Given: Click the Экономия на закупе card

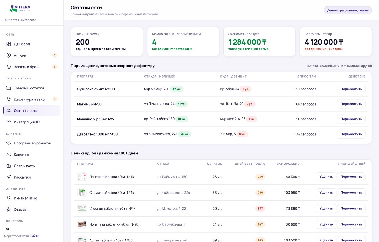Looking at the screenshot, I should tap(259, 42).
